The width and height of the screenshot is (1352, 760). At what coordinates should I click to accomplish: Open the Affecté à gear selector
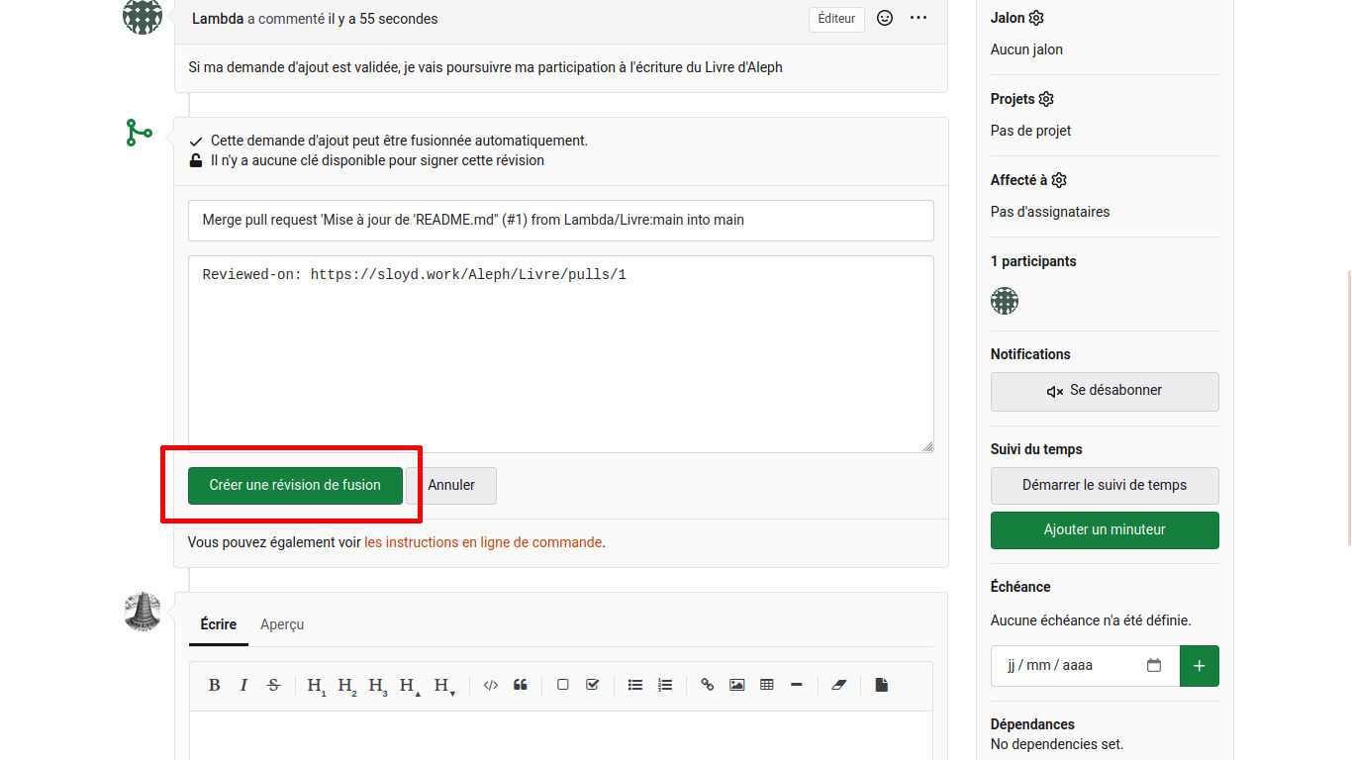pos(1059,180)
